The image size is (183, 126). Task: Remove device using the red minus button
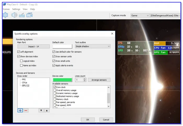[26, 110]
